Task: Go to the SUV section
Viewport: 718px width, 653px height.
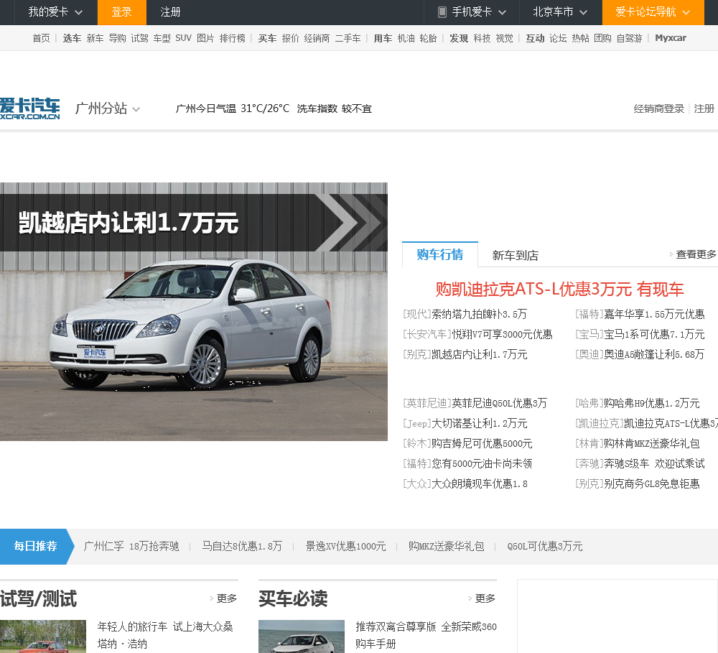Action: (183, 38)
